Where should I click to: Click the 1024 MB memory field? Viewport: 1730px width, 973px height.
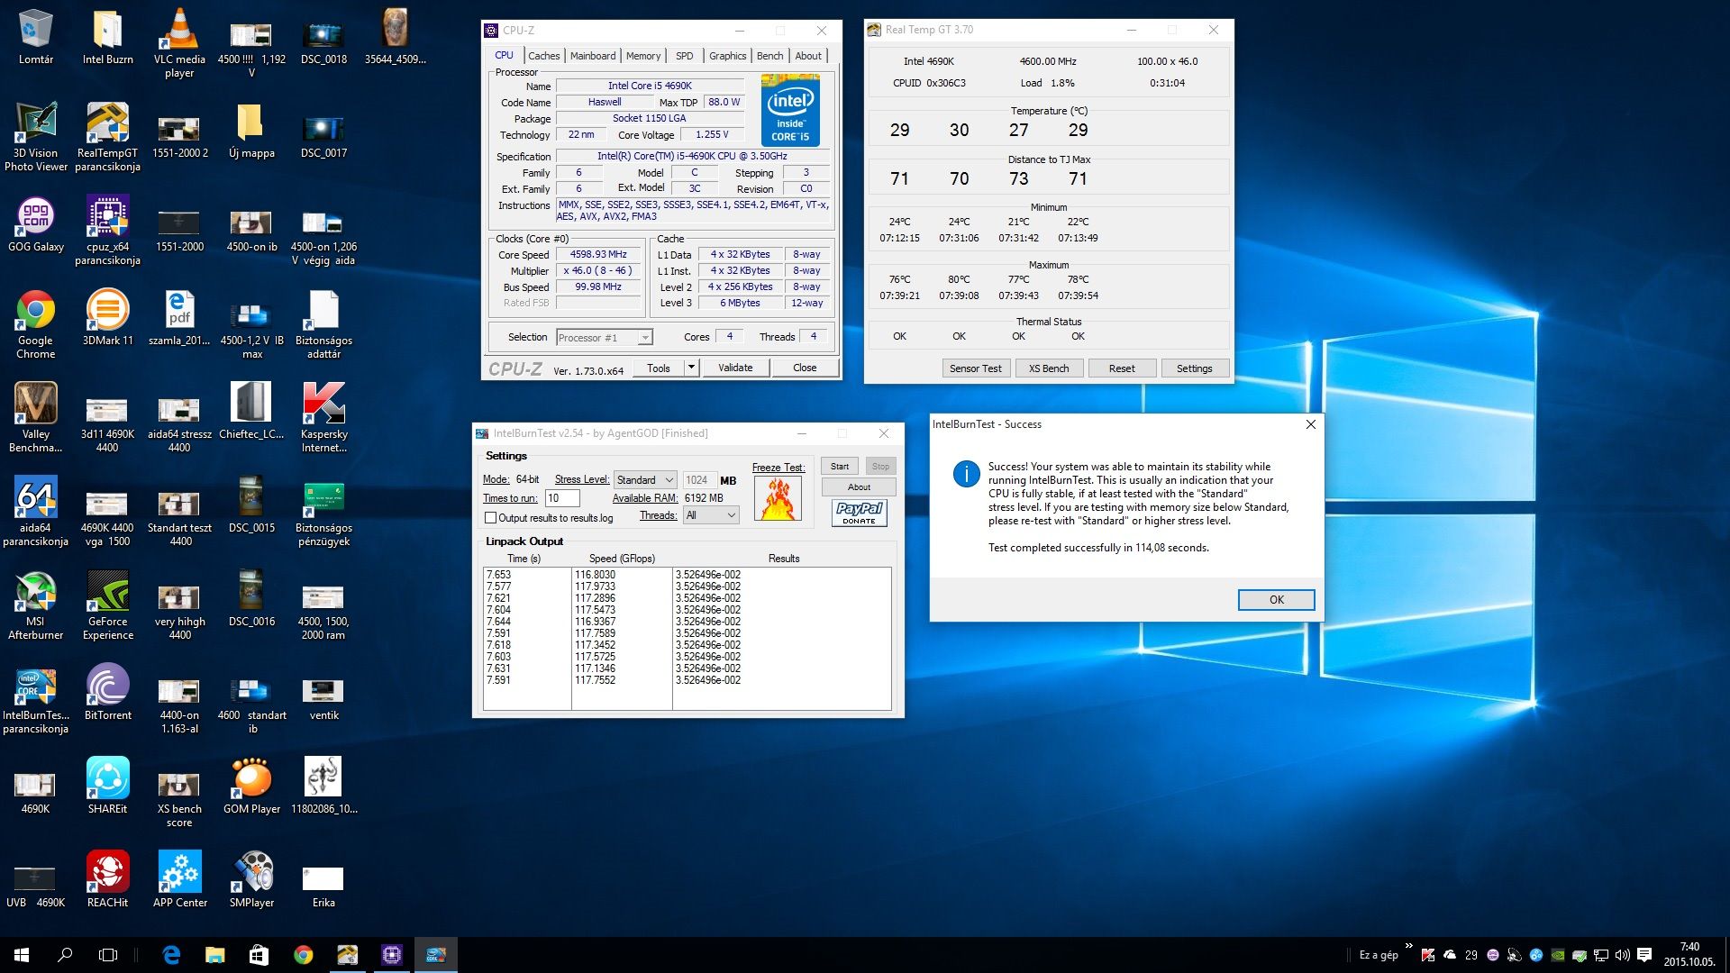click(x=699, y=480)
